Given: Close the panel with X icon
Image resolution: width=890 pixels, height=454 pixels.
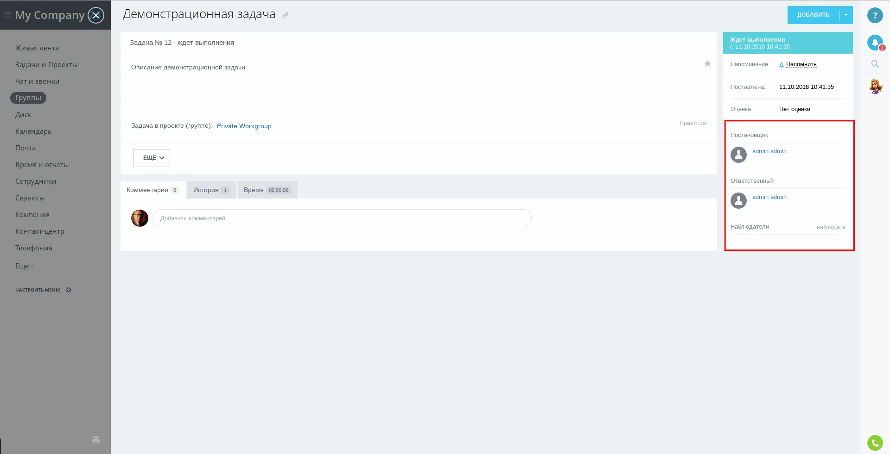Looking at the screenshot, I should click(96, 15).
